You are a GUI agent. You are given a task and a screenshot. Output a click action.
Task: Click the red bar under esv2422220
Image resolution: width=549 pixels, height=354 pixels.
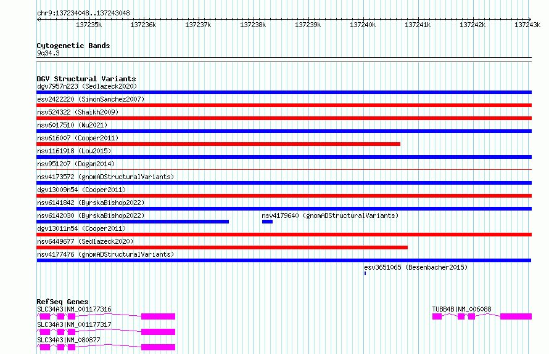coord(284,105)
